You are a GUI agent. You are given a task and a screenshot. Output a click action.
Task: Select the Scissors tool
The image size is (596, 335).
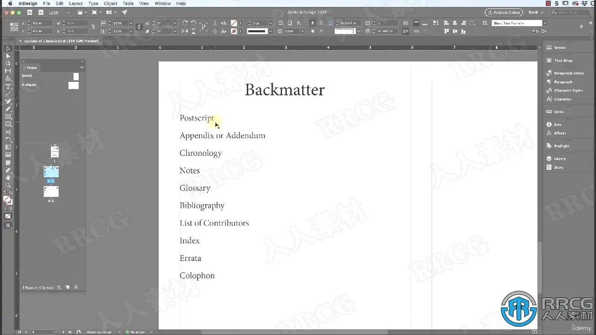point(8,132)
